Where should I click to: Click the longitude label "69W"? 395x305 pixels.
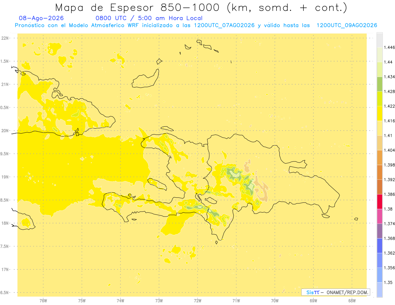(313, 300)
